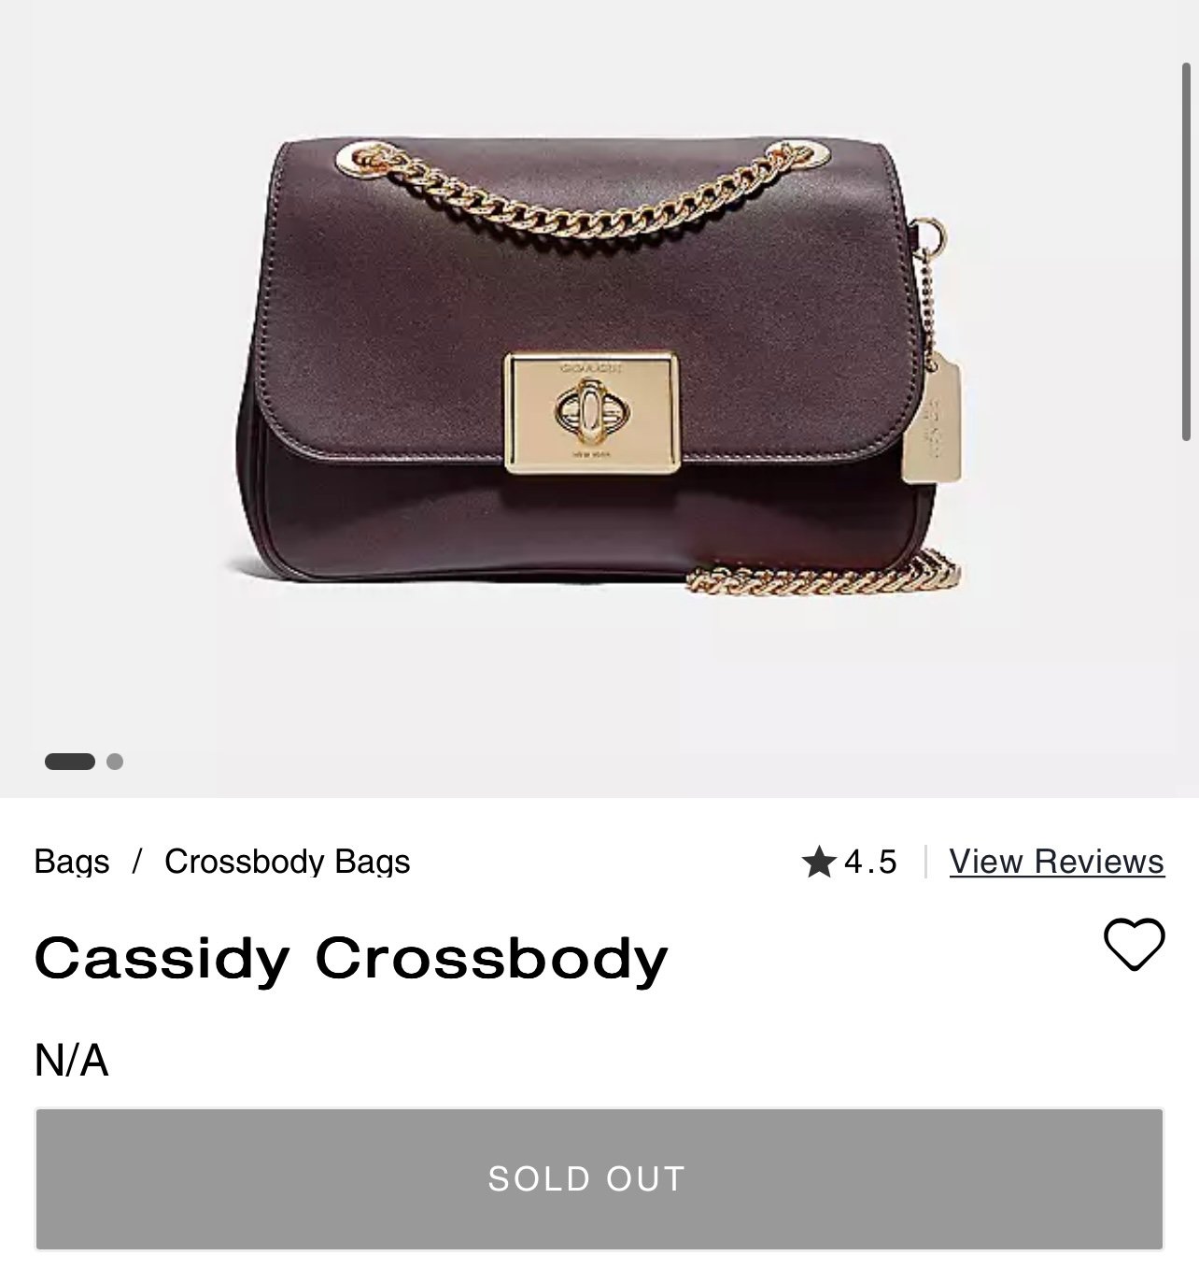Click the slash separator in breadcrumbs

pyautogui.click(x=137, y=862)
